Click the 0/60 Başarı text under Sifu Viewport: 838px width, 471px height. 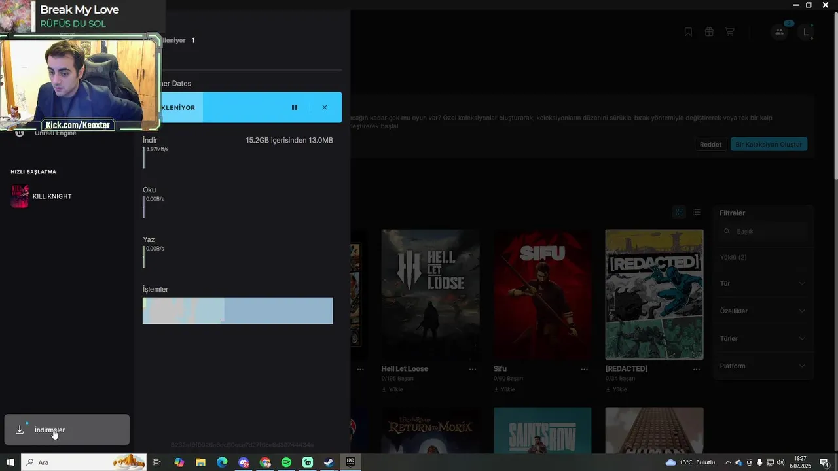tap(508, 379)
